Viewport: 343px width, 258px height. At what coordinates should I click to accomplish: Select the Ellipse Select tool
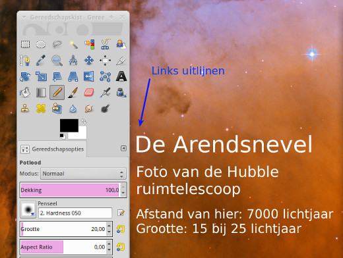tap(41, 44)
